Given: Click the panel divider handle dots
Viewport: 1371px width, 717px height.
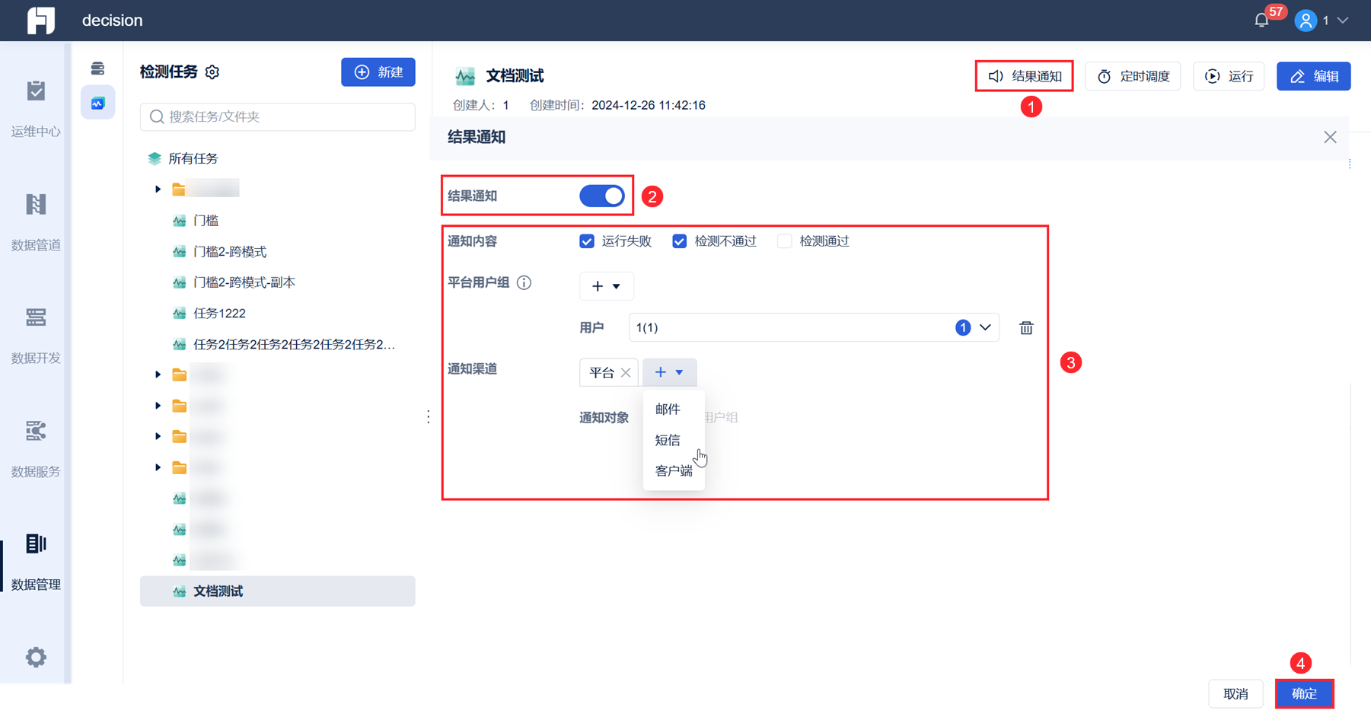Looking at the screenshot, I should point(429,416).
